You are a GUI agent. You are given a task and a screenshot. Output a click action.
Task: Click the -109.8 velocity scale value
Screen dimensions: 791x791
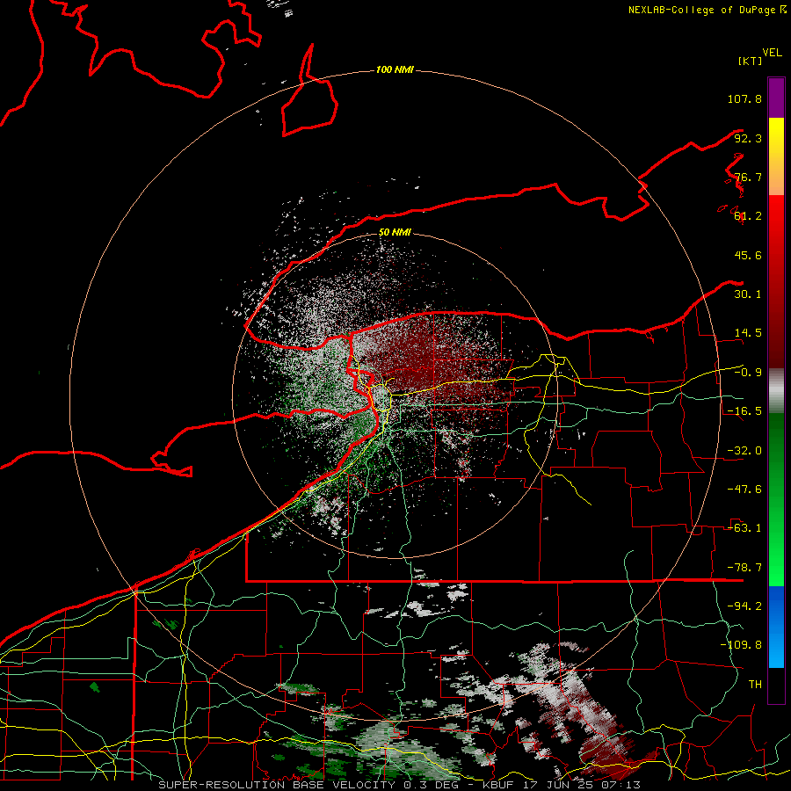pos(741,645)
